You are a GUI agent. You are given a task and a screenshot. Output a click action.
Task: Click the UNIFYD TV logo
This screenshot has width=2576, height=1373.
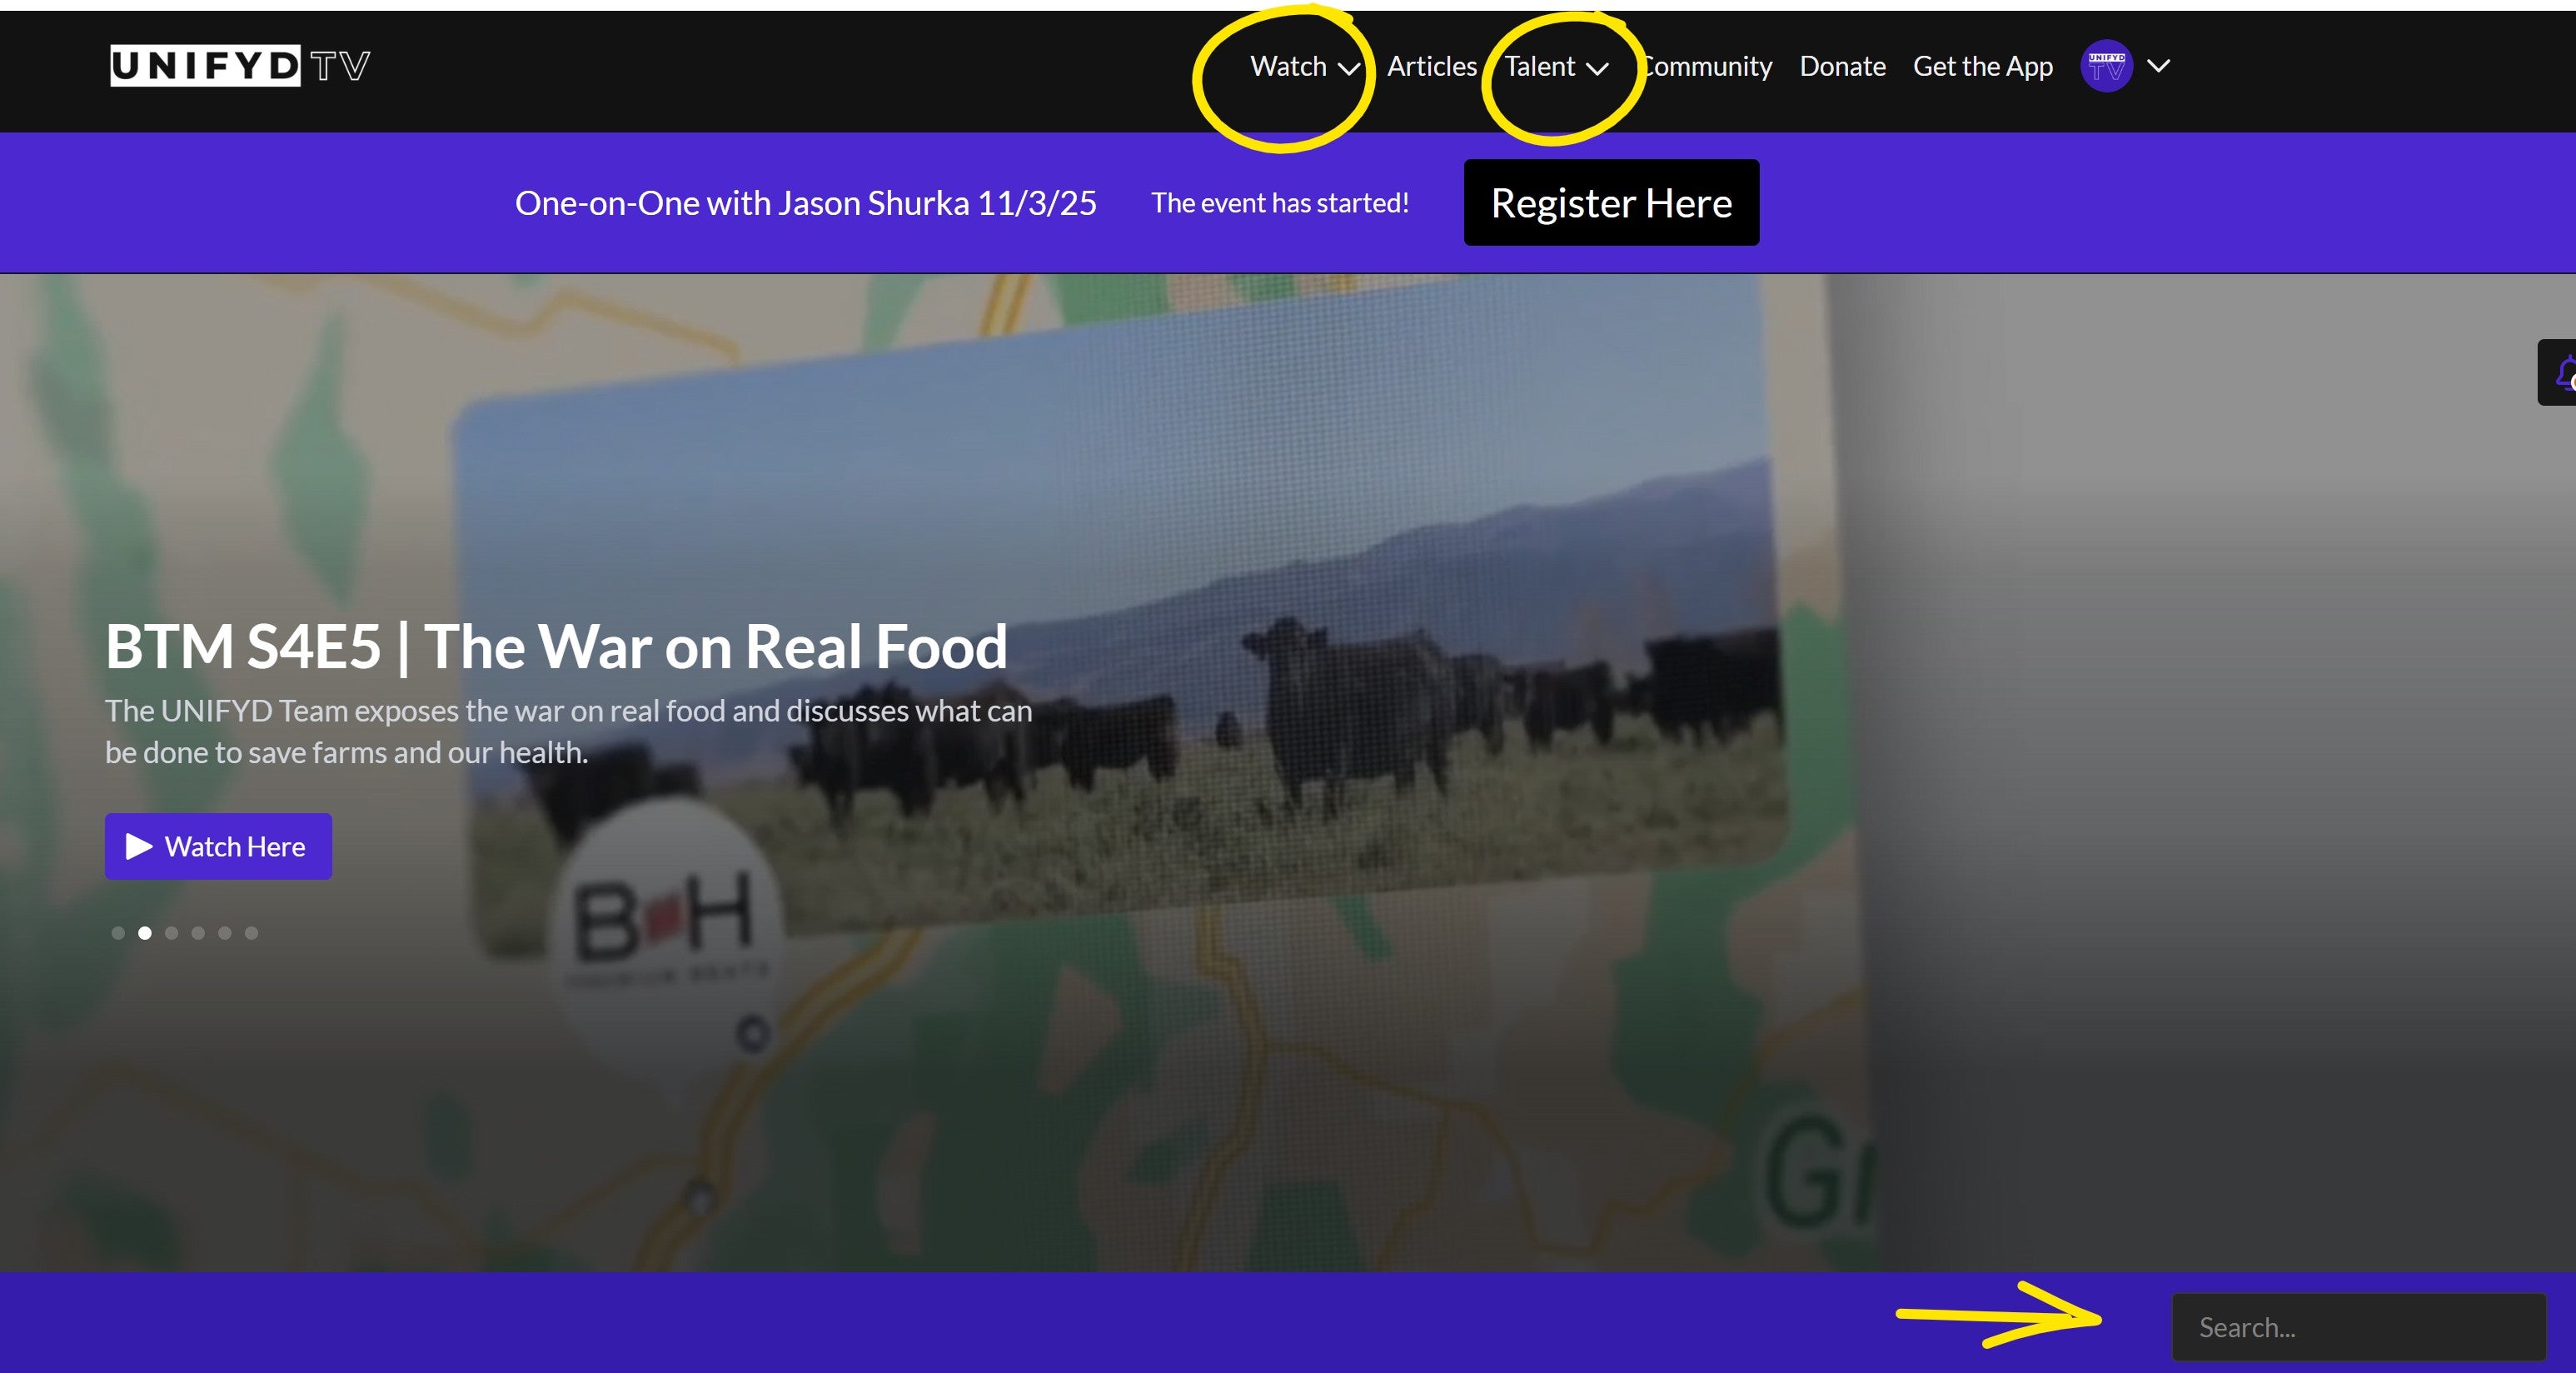click(x=240, y=66)
